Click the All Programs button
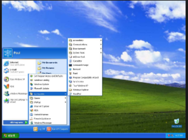The width and height of the screenshot is (188, 140). tap(16, 122)
